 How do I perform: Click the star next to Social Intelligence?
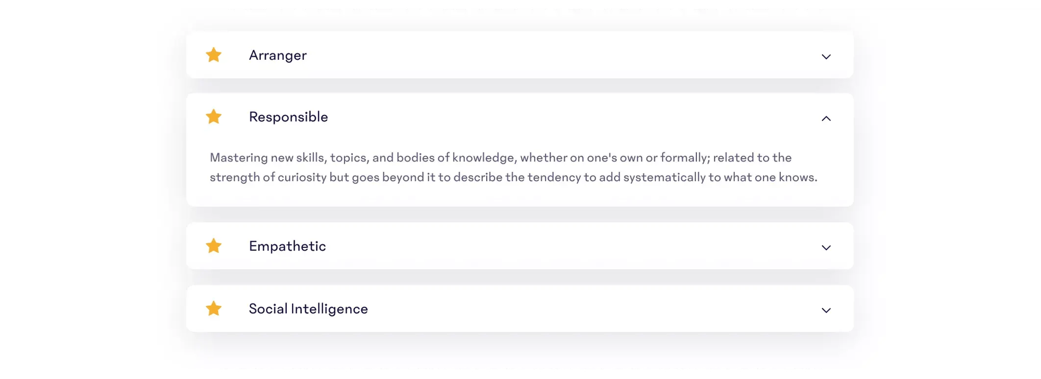point(213,309)
